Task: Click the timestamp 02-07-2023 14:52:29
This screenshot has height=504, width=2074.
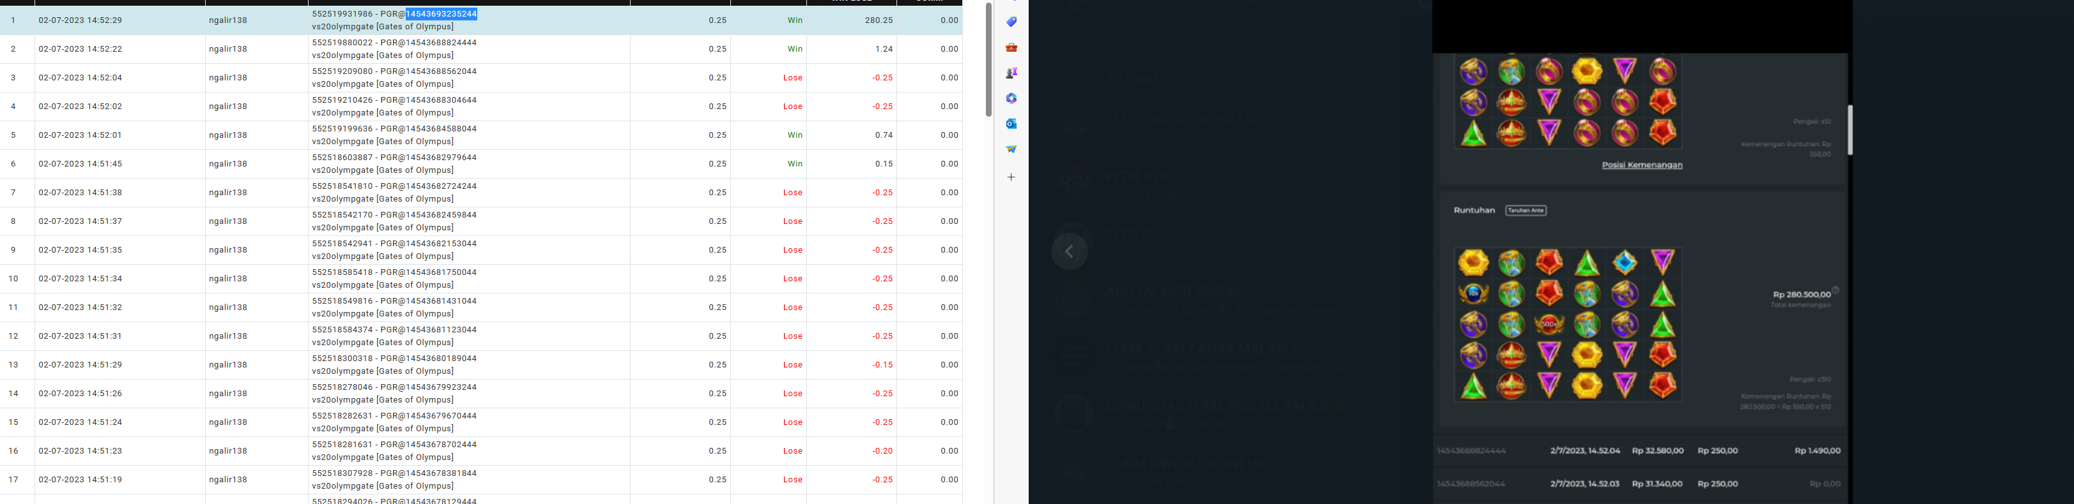Action: (81, 20)
